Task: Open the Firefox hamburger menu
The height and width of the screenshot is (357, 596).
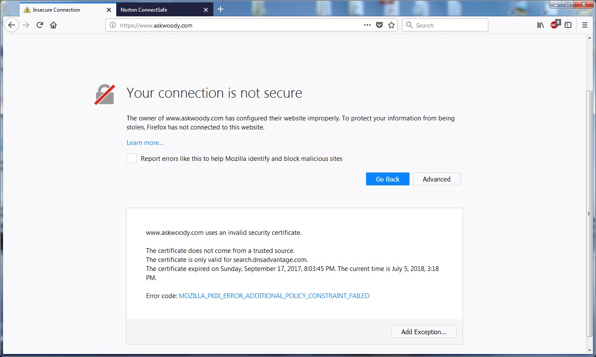Action: [x=584, y=25]
